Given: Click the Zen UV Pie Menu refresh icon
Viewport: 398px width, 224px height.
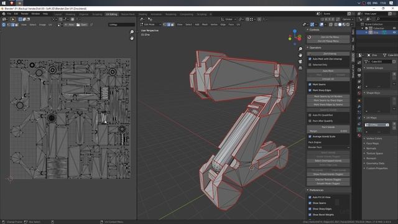Looking at the screenshot, I should coord(309,37).
